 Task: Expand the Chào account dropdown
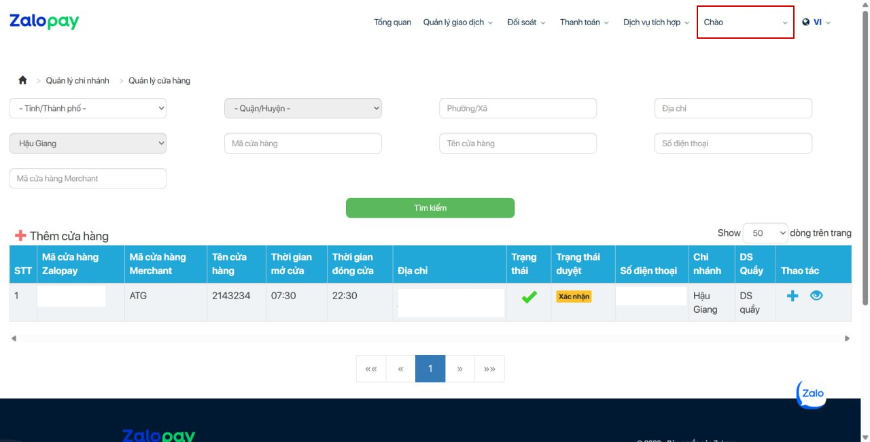point(746,22)
